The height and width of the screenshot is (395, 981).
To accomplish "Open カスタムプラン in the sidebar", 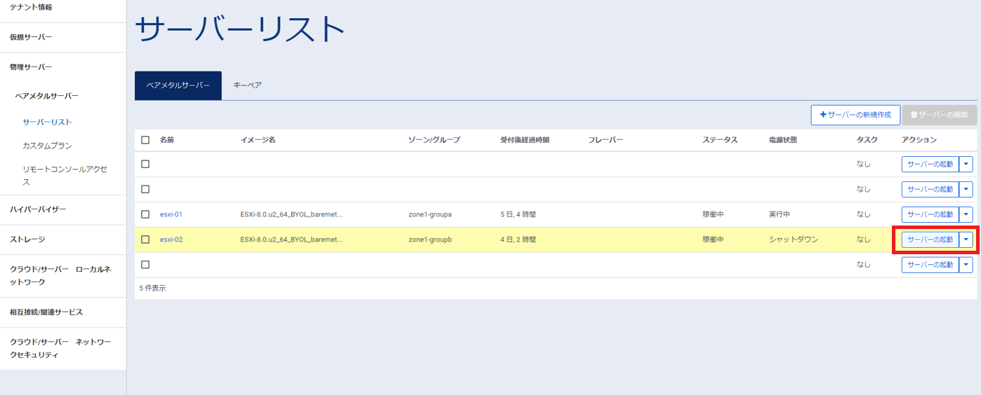I will (x=47, y=146).
